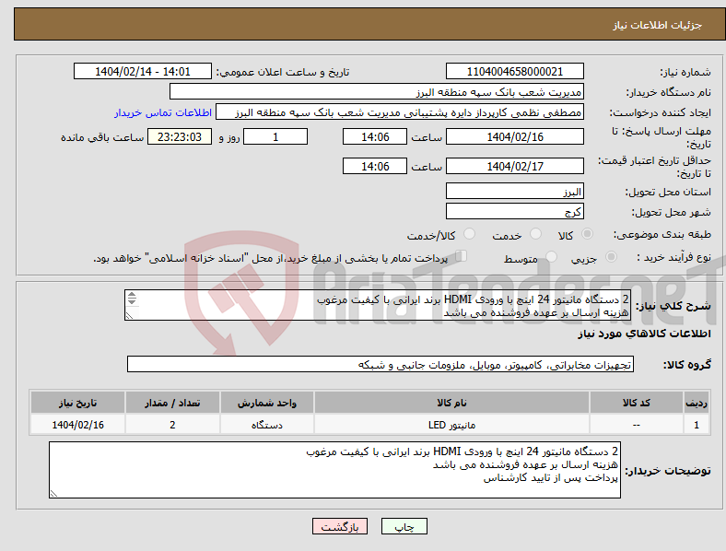726x551 pixels.
Task: Click the توضیحات خریدار buyer notes textarea
Action: tap(334, 470)
